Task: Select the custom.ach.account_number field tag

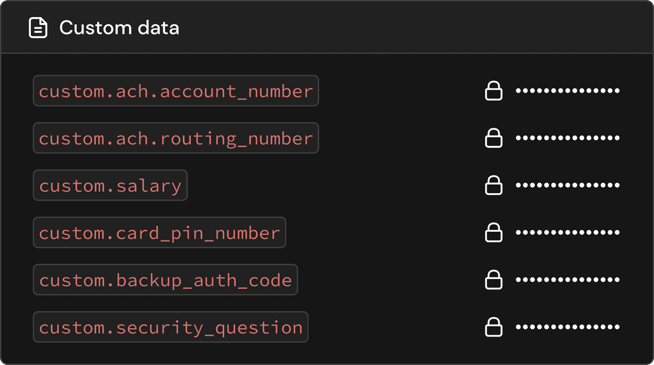Action: tap(176, 91)
